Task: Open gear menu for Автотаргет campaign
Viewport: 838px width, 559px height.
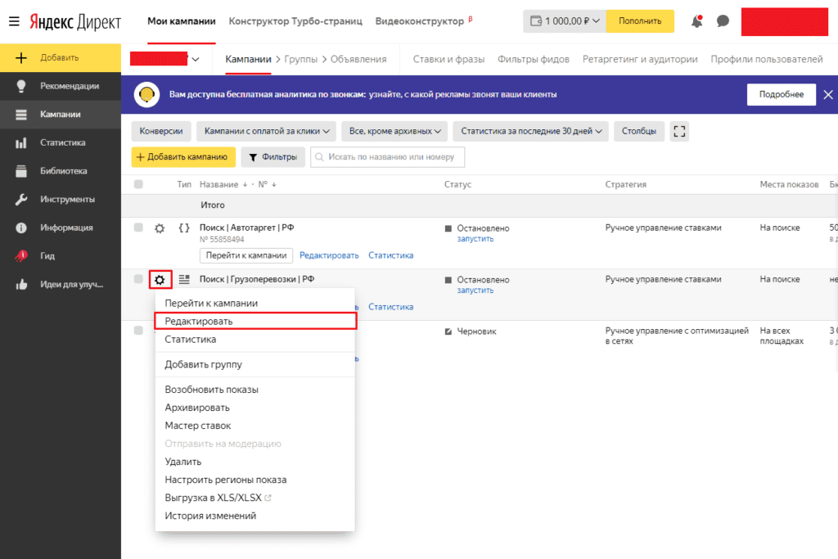Action: tap(160, 228)
